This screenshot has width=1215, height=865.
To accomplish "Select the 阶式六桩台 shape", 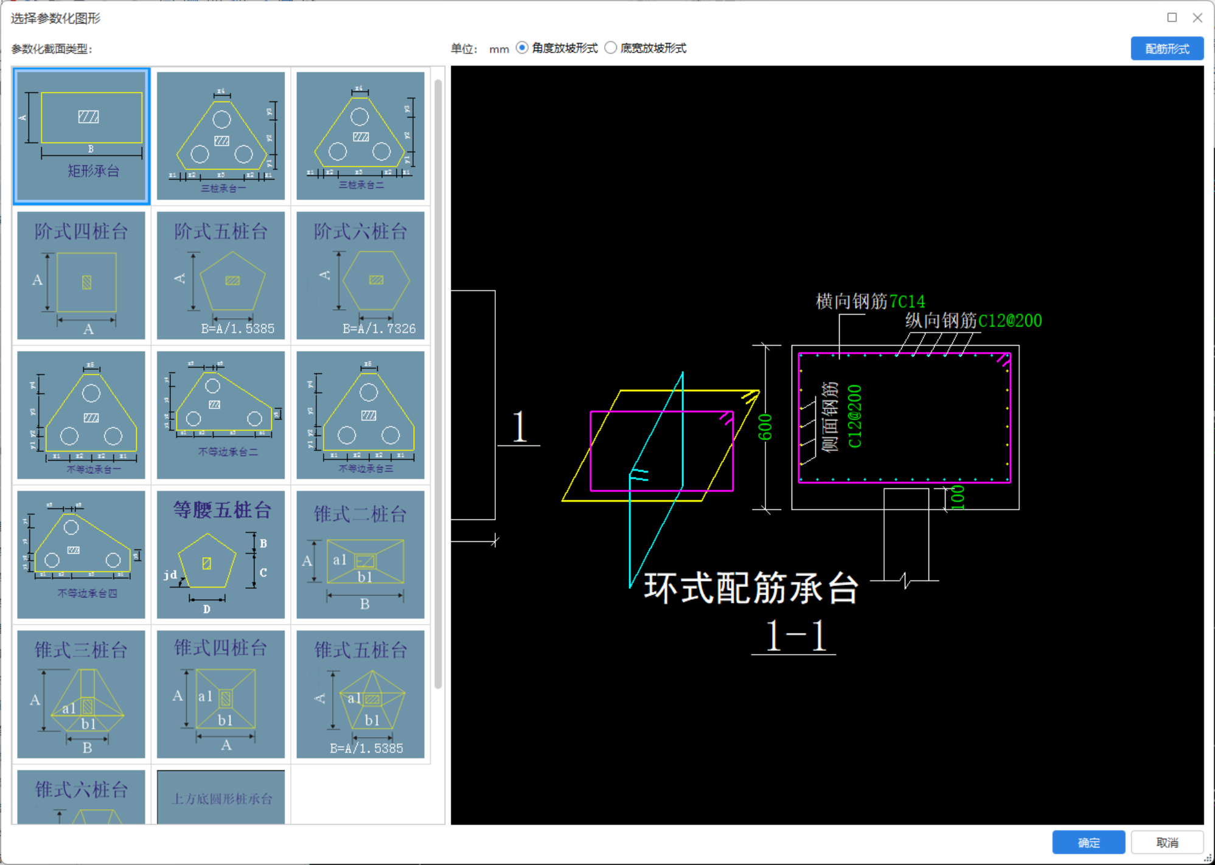I will click(x=360, y=276).
